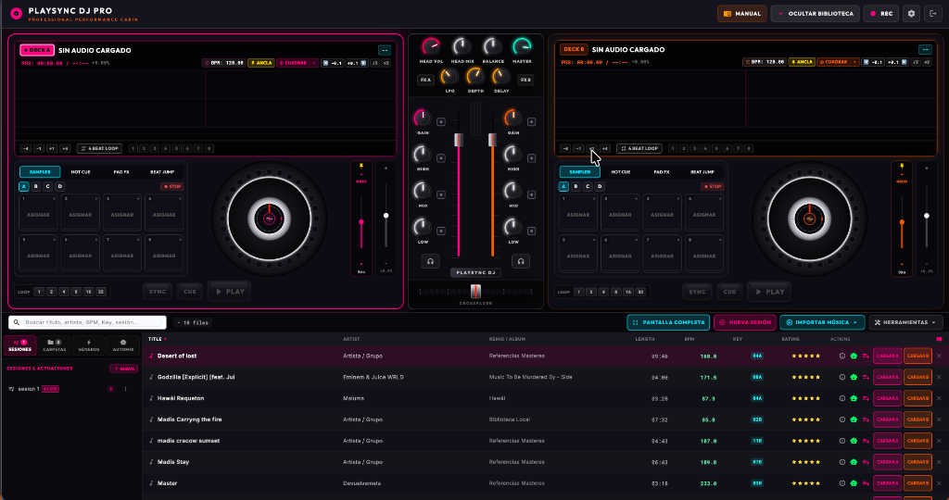Click the PlaySync DJ Pro logo icon
This screenshot has width=949, height=500.
click(17, 13)
